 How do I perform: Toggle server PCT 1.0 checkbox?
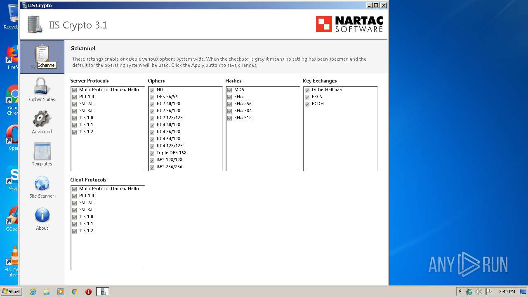(x=75, y=97)
